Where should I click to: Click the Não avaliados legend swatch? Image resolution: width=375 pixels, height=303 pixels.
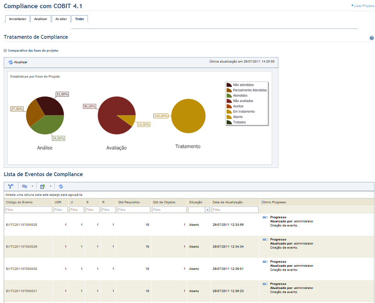[x=229, y=101]
